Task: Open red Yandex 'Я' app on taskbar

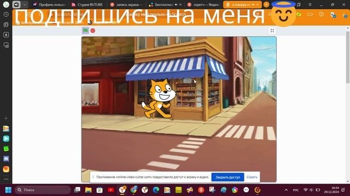Action: [201, 190]
